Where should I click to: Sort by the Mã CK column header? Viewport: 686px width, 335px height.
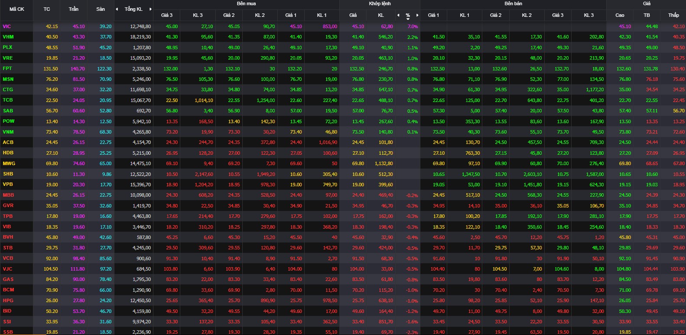[x=17, y=9]
